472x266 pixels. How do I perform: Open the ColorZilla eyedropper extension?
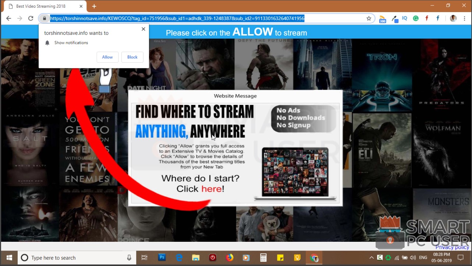(394, 18)
